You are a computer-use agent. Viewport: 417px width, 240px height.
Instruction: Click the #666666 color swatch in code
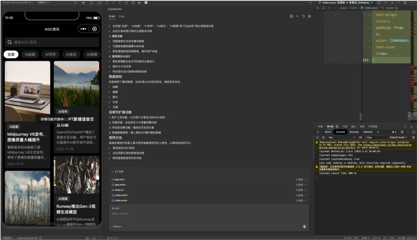coord(392,41)
